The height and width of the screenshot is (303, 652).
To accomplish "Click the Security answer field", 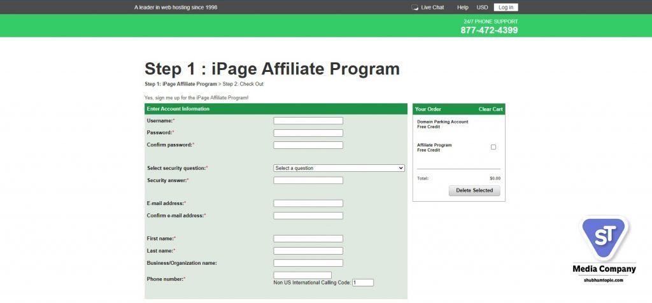I will pos(308,180).
